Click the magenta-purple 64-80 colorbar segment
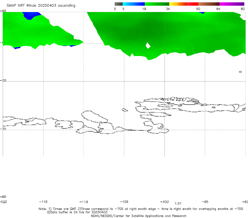This screenshot has width=248, height=218. tap(232, 4)
